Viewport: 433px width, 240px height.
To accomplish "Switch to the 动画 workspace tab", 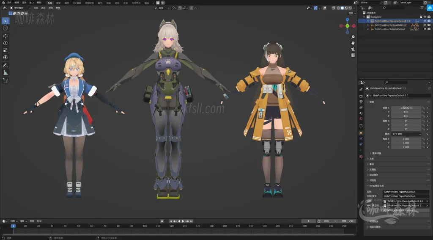I will point(109,3).
